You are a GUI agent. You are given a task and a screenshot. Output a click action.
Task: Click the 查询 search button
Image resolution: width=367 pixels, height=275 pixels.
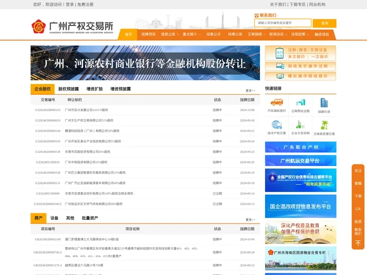325,23
